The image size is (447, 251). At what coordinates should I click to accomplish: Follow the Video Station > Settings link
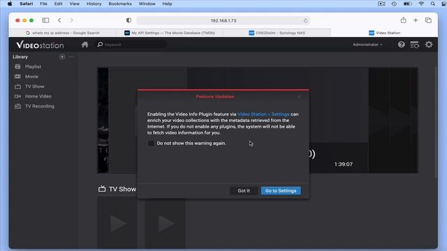pos(263,114)
